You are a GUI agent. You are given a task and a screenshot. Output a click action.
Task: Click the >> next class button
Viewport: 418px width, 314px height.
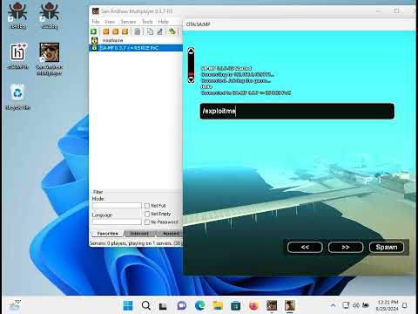pyautogui.click(x=346, y=247)
